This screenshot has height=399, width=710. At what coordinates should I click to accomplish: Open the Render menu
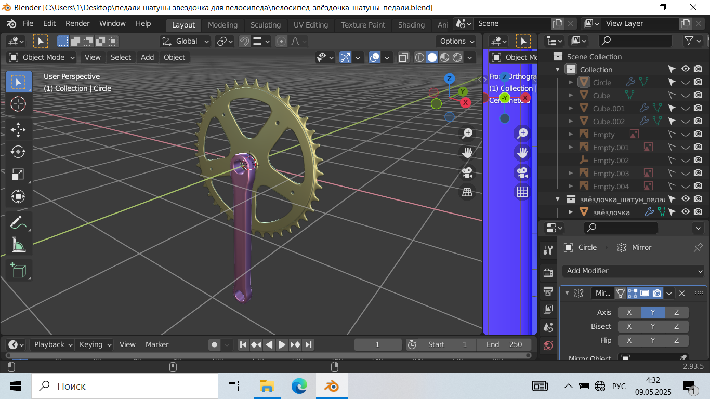tap(77, 24)
